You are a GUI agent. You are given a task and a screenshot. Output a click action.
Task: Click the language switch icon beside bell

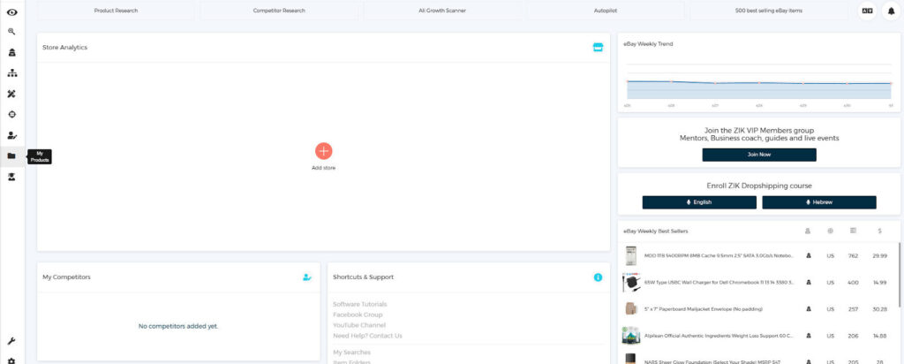866,11
